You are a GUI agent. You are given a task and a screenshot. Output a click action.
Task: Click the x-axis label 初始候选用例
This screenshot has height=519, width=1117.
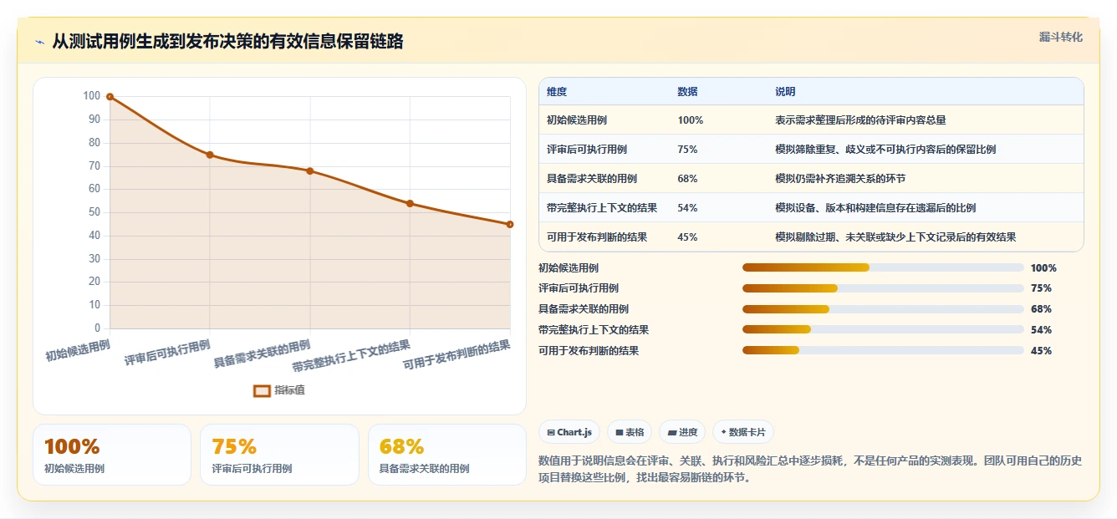pos(78,349)
